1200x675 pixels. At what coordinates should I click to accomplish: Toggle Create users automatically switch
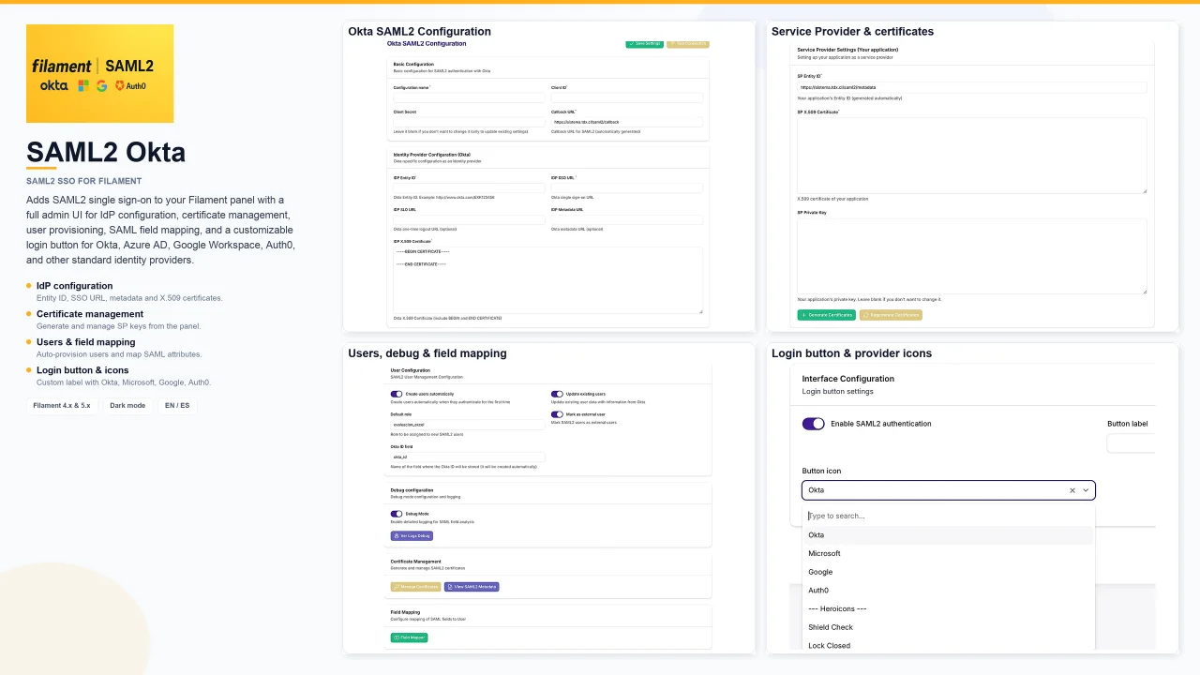click(397, 394)
